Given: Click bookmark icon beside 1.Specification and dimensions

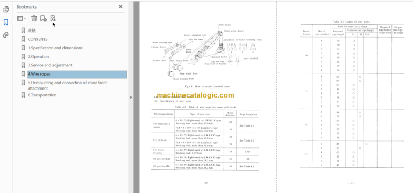Looking at the screenshot, I should point(23,48).
